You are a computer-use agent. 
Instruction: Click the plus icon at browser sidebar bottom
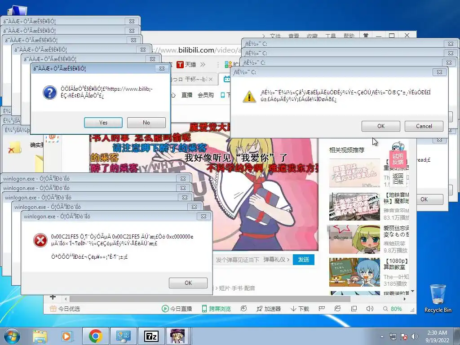[x=53, y=297]
